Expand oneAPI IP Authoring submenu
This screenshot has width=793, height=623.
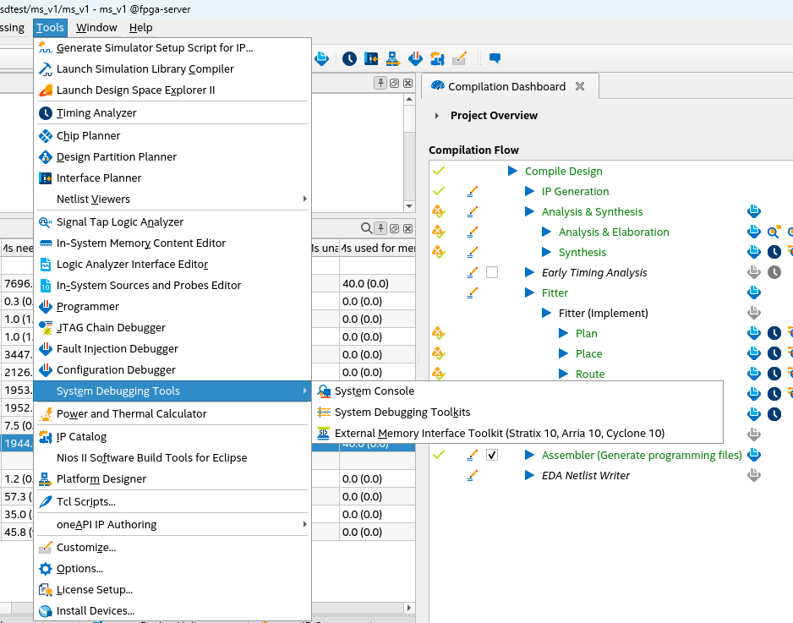(106, 525)
